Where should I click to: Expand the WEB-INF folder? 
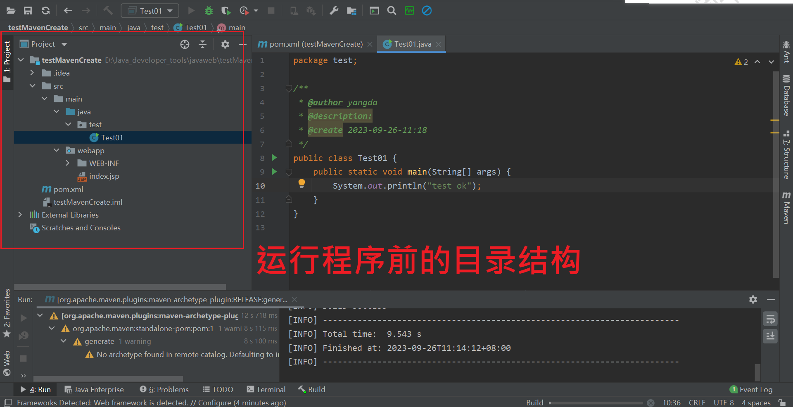click(68, 163)
